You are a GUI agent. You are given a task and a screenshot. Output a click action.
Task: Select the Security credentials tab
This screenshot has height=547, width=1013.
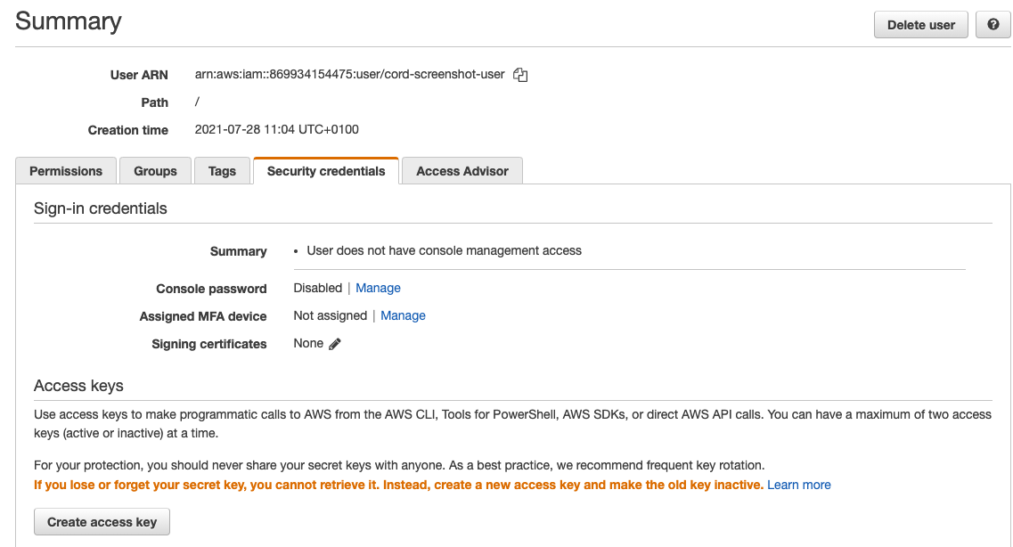[325, 170]
